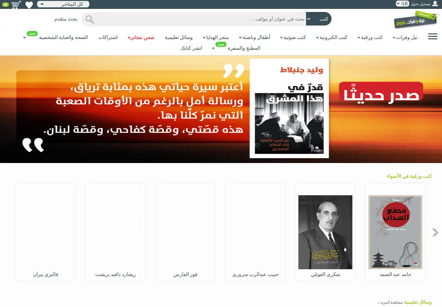Viewport: 442px width, 307px height.
Task: Open the shopping cart icon
Action: [16, 5]
